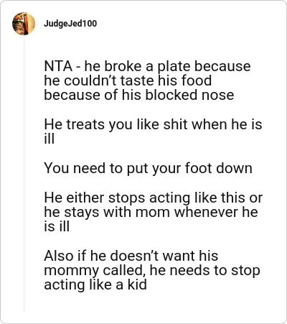Click the word "plate" in the first line
287x324 pixels.
174,67
